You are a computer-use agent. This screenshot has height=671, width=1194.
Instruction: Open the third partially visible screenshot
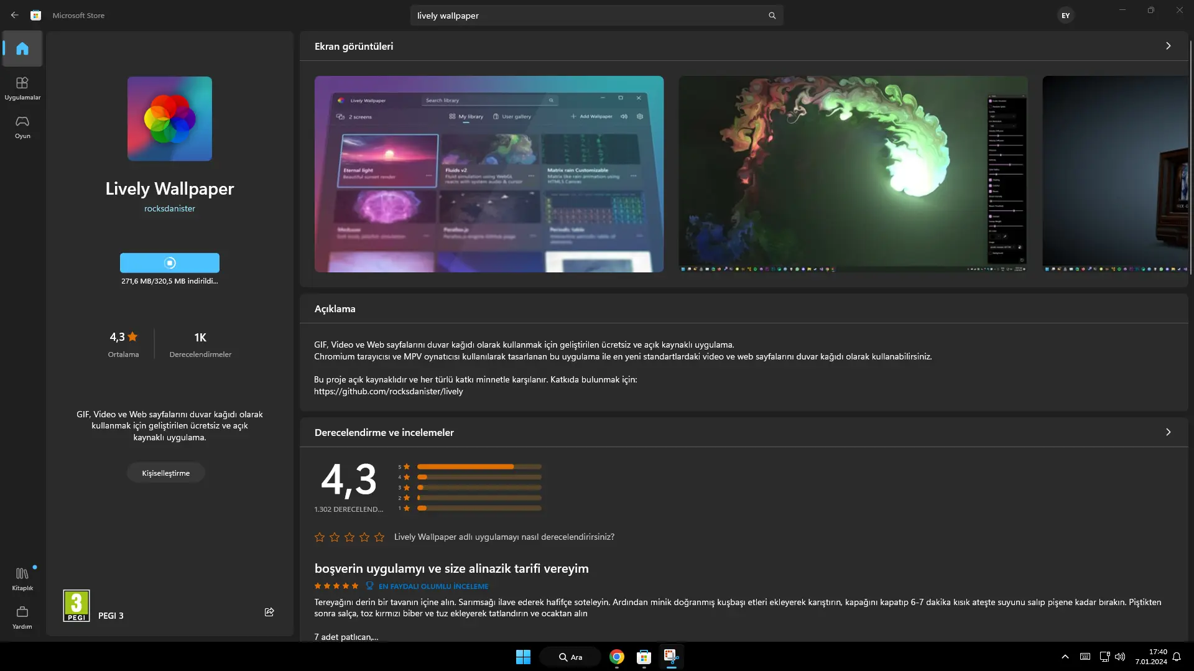tap(1115, 174)
